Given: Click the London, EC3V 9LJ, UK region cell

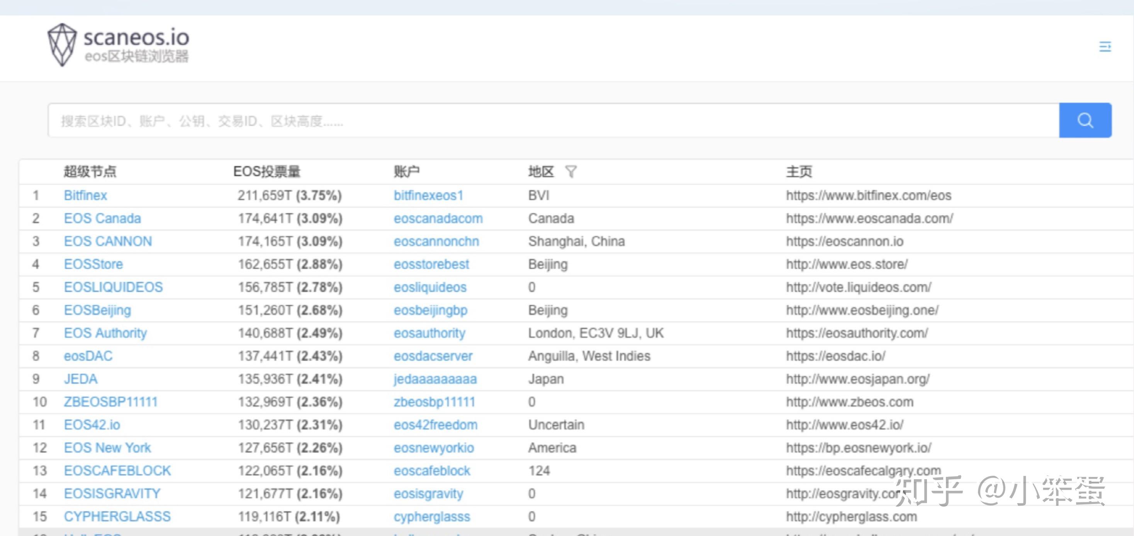Looking at the screenshot, I should point(596,333).
